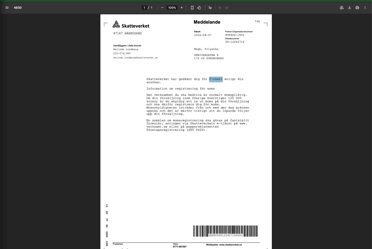The image size is (372, 249).
Task: Click the Meddelande heading
Action: coord(207,22)
